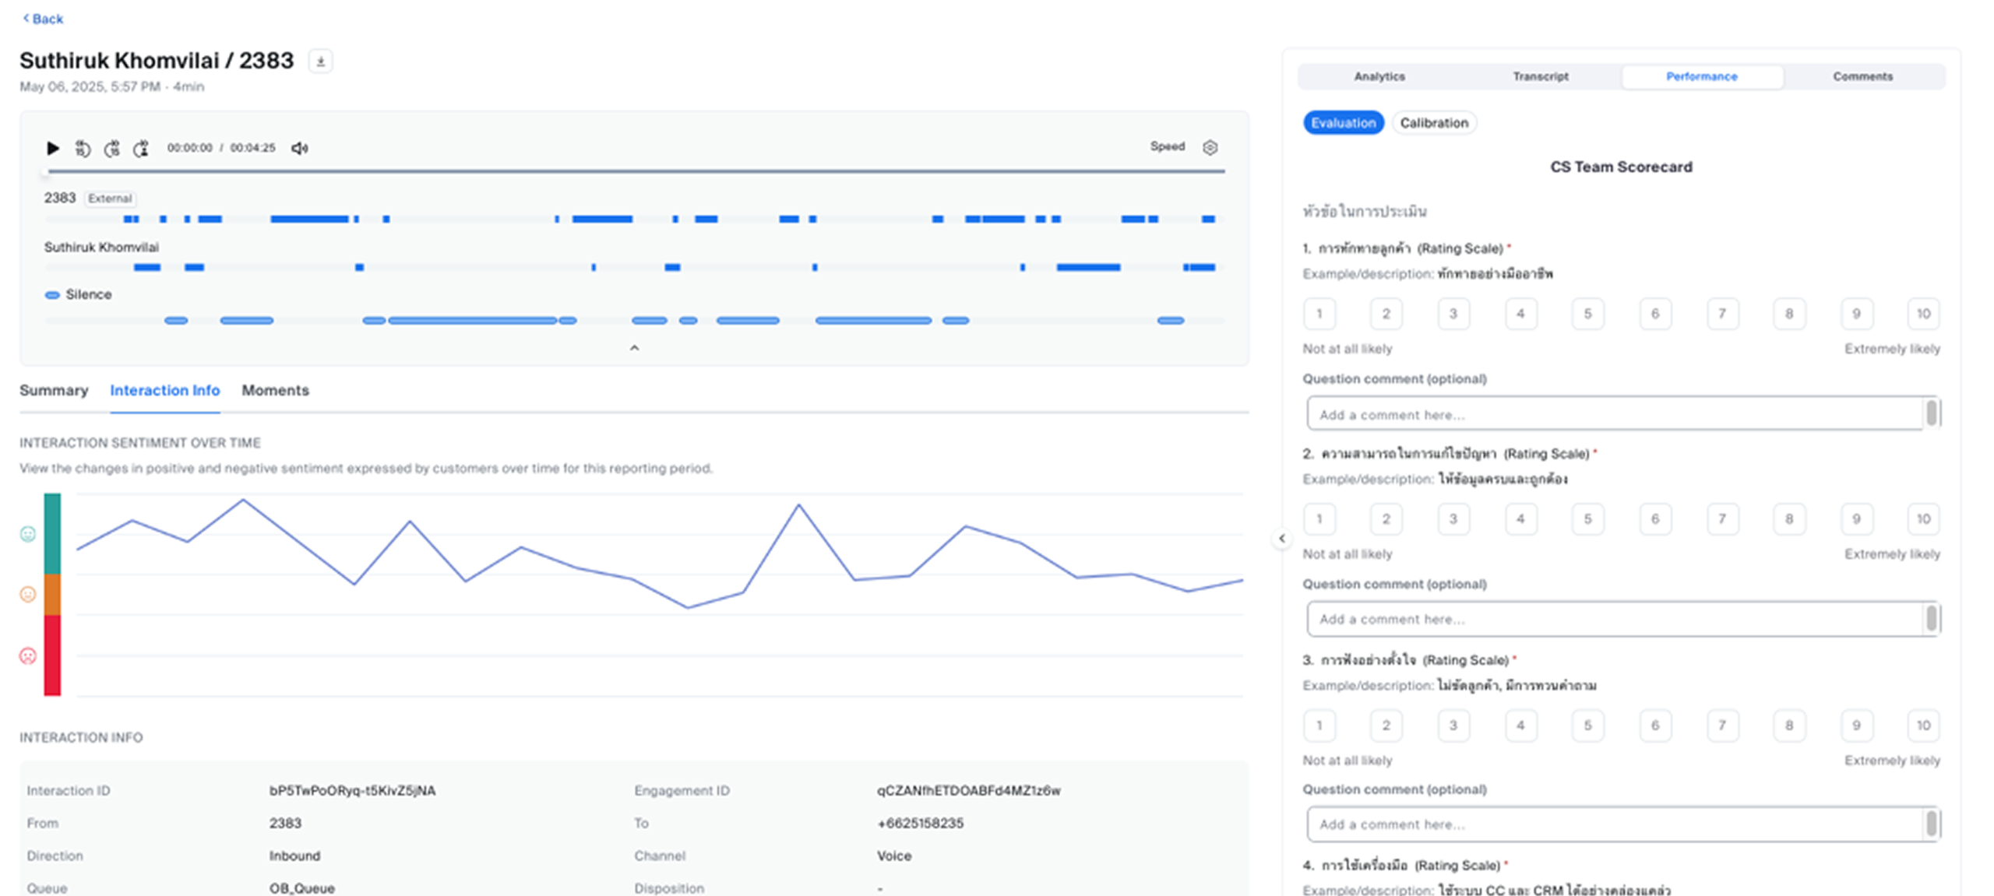Rate question 1 with score 10
The image size is (1994, 896).
point(1923,314)
